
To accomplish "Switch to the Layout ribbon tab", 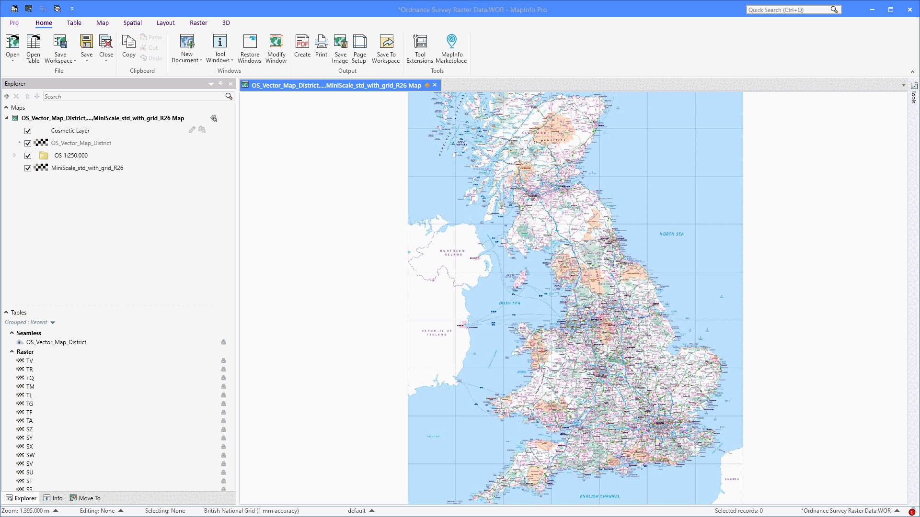I will 165,23.
